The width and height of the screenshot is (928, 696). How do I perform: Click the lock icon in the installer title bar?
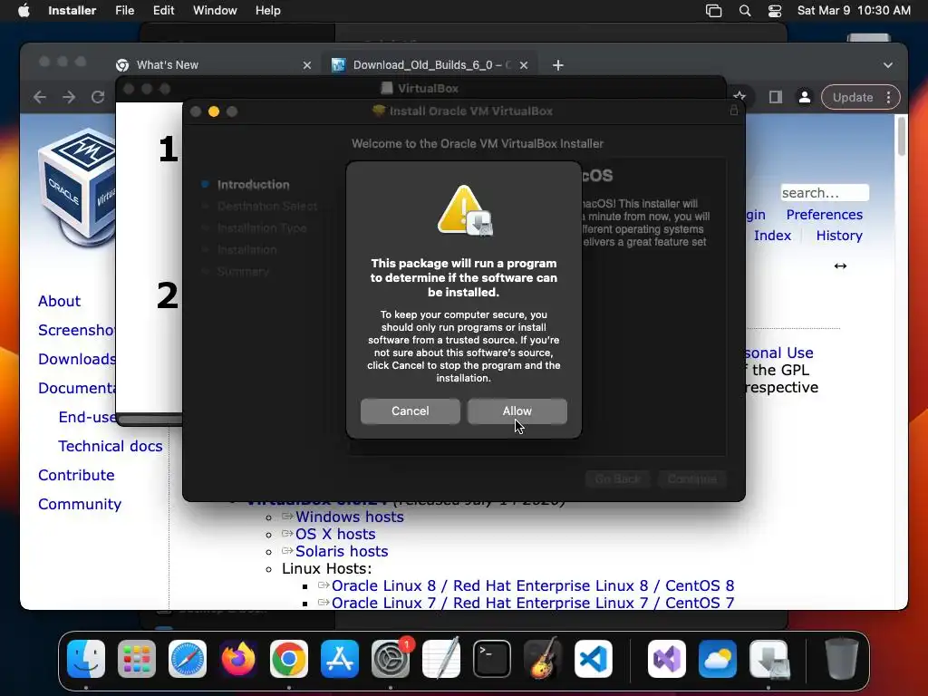734,111
